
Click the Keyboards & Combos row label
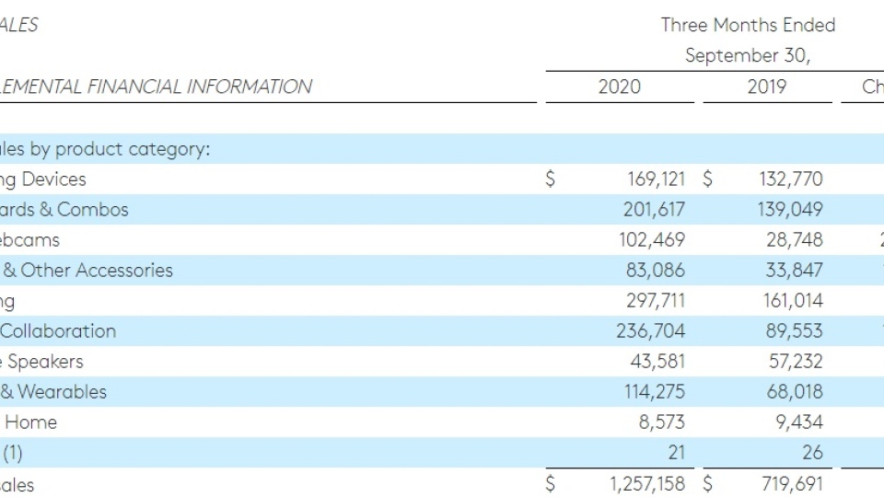pyautogui.click(x=64, y=210)
